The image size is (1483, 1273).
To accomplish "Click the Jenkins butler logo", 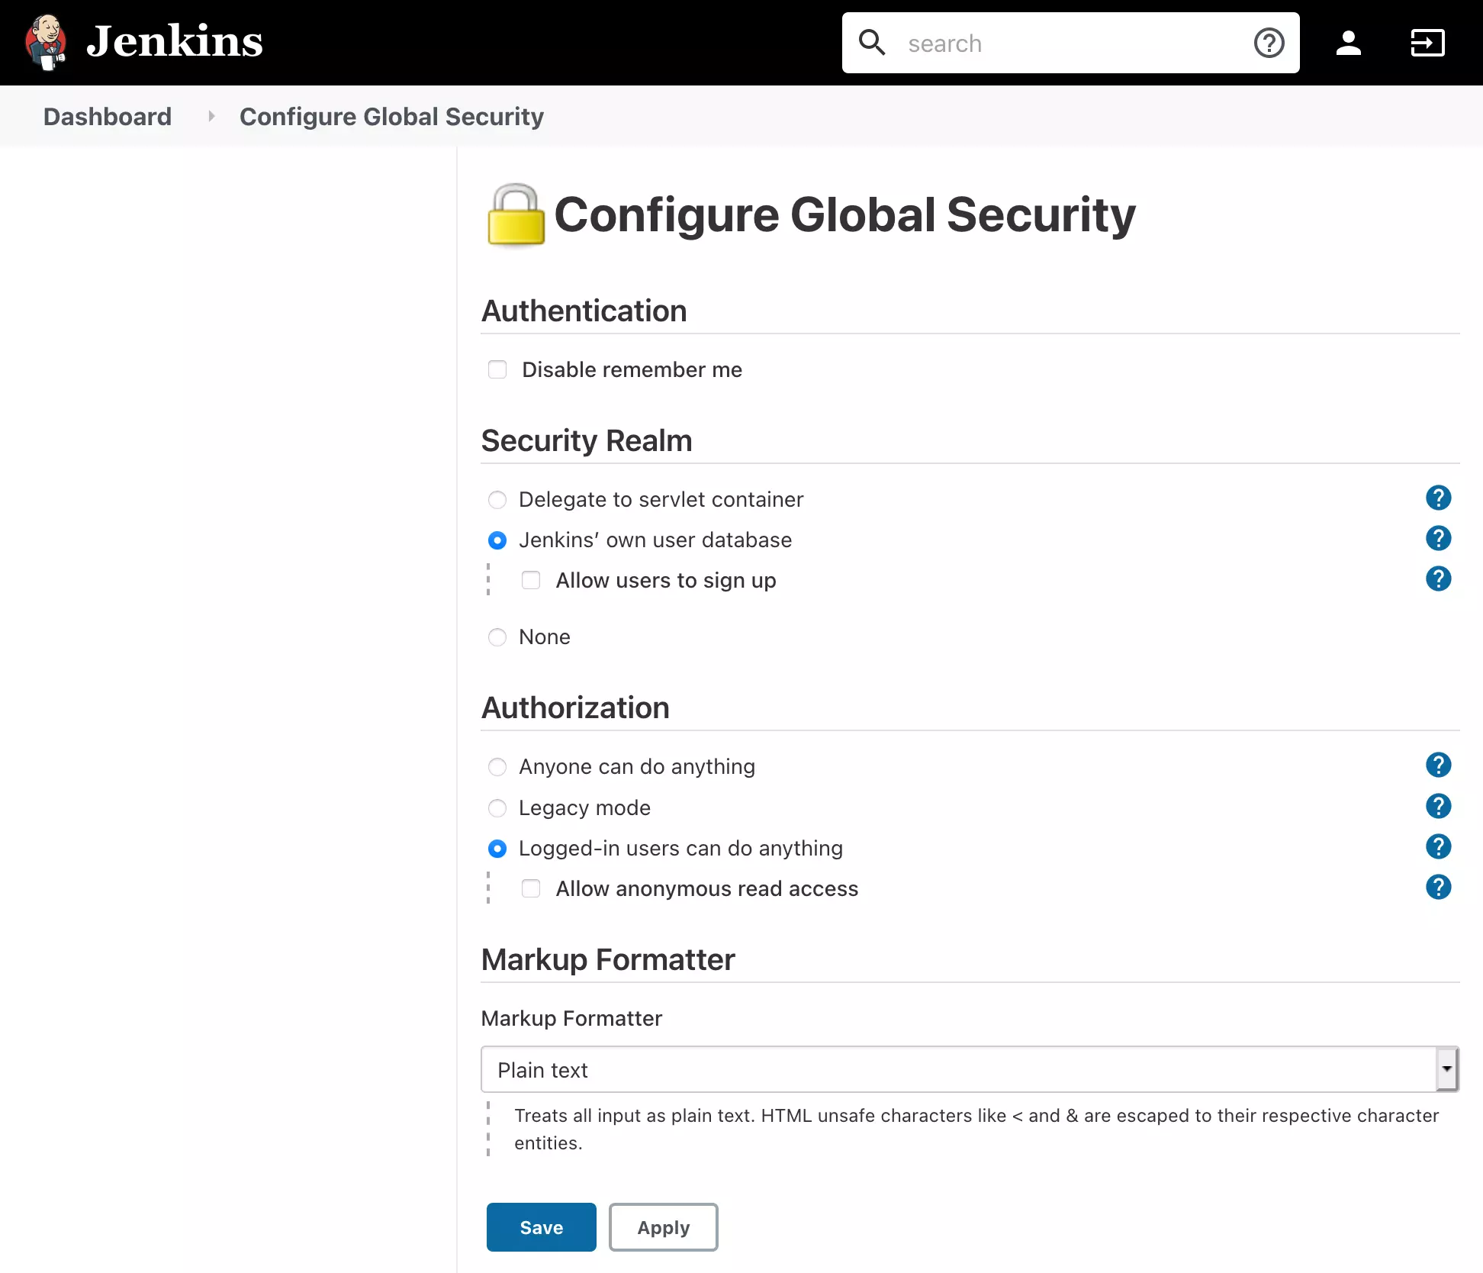I will (46, 43).
